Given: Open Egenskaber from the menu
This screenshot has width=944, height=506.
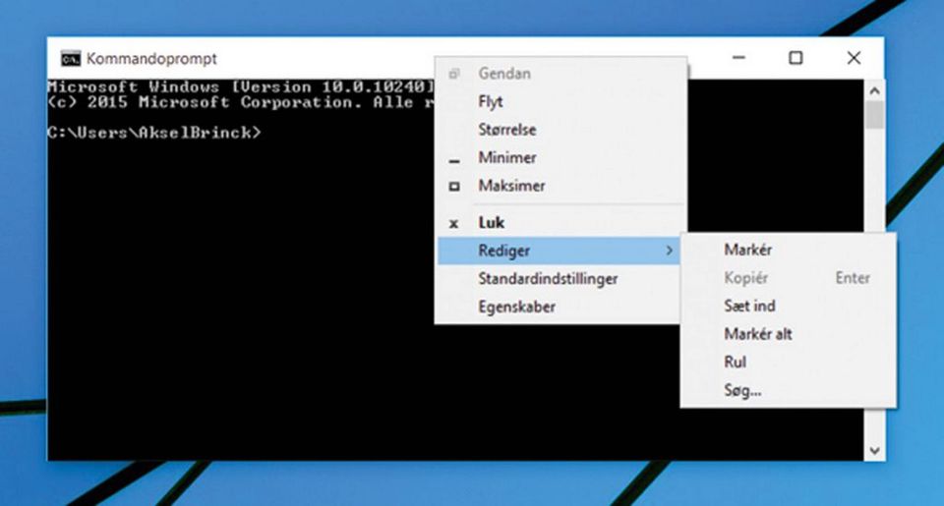Looking at the screenshot, I should pyautogui.click(x=516, y=307).
